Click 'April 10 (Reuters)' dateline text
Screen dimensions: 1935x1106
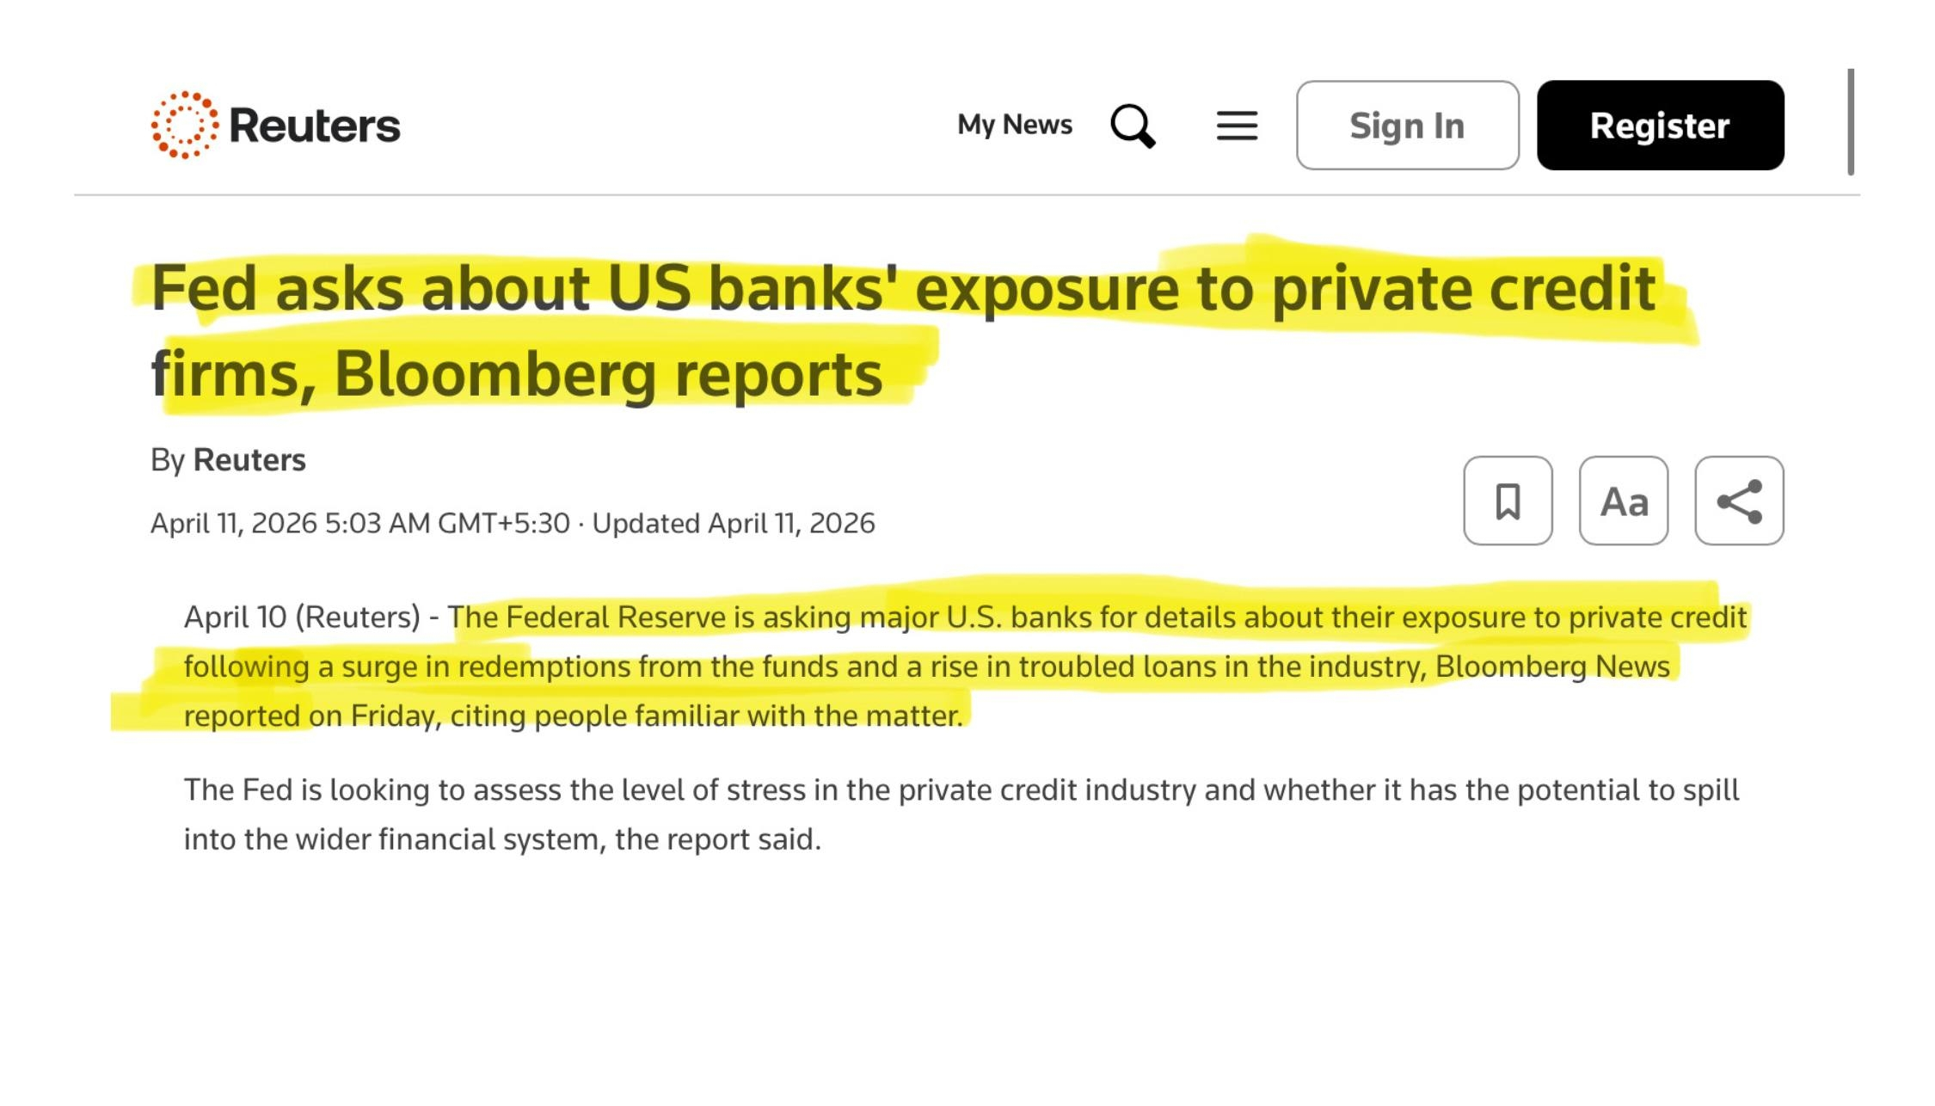[302, 618]
